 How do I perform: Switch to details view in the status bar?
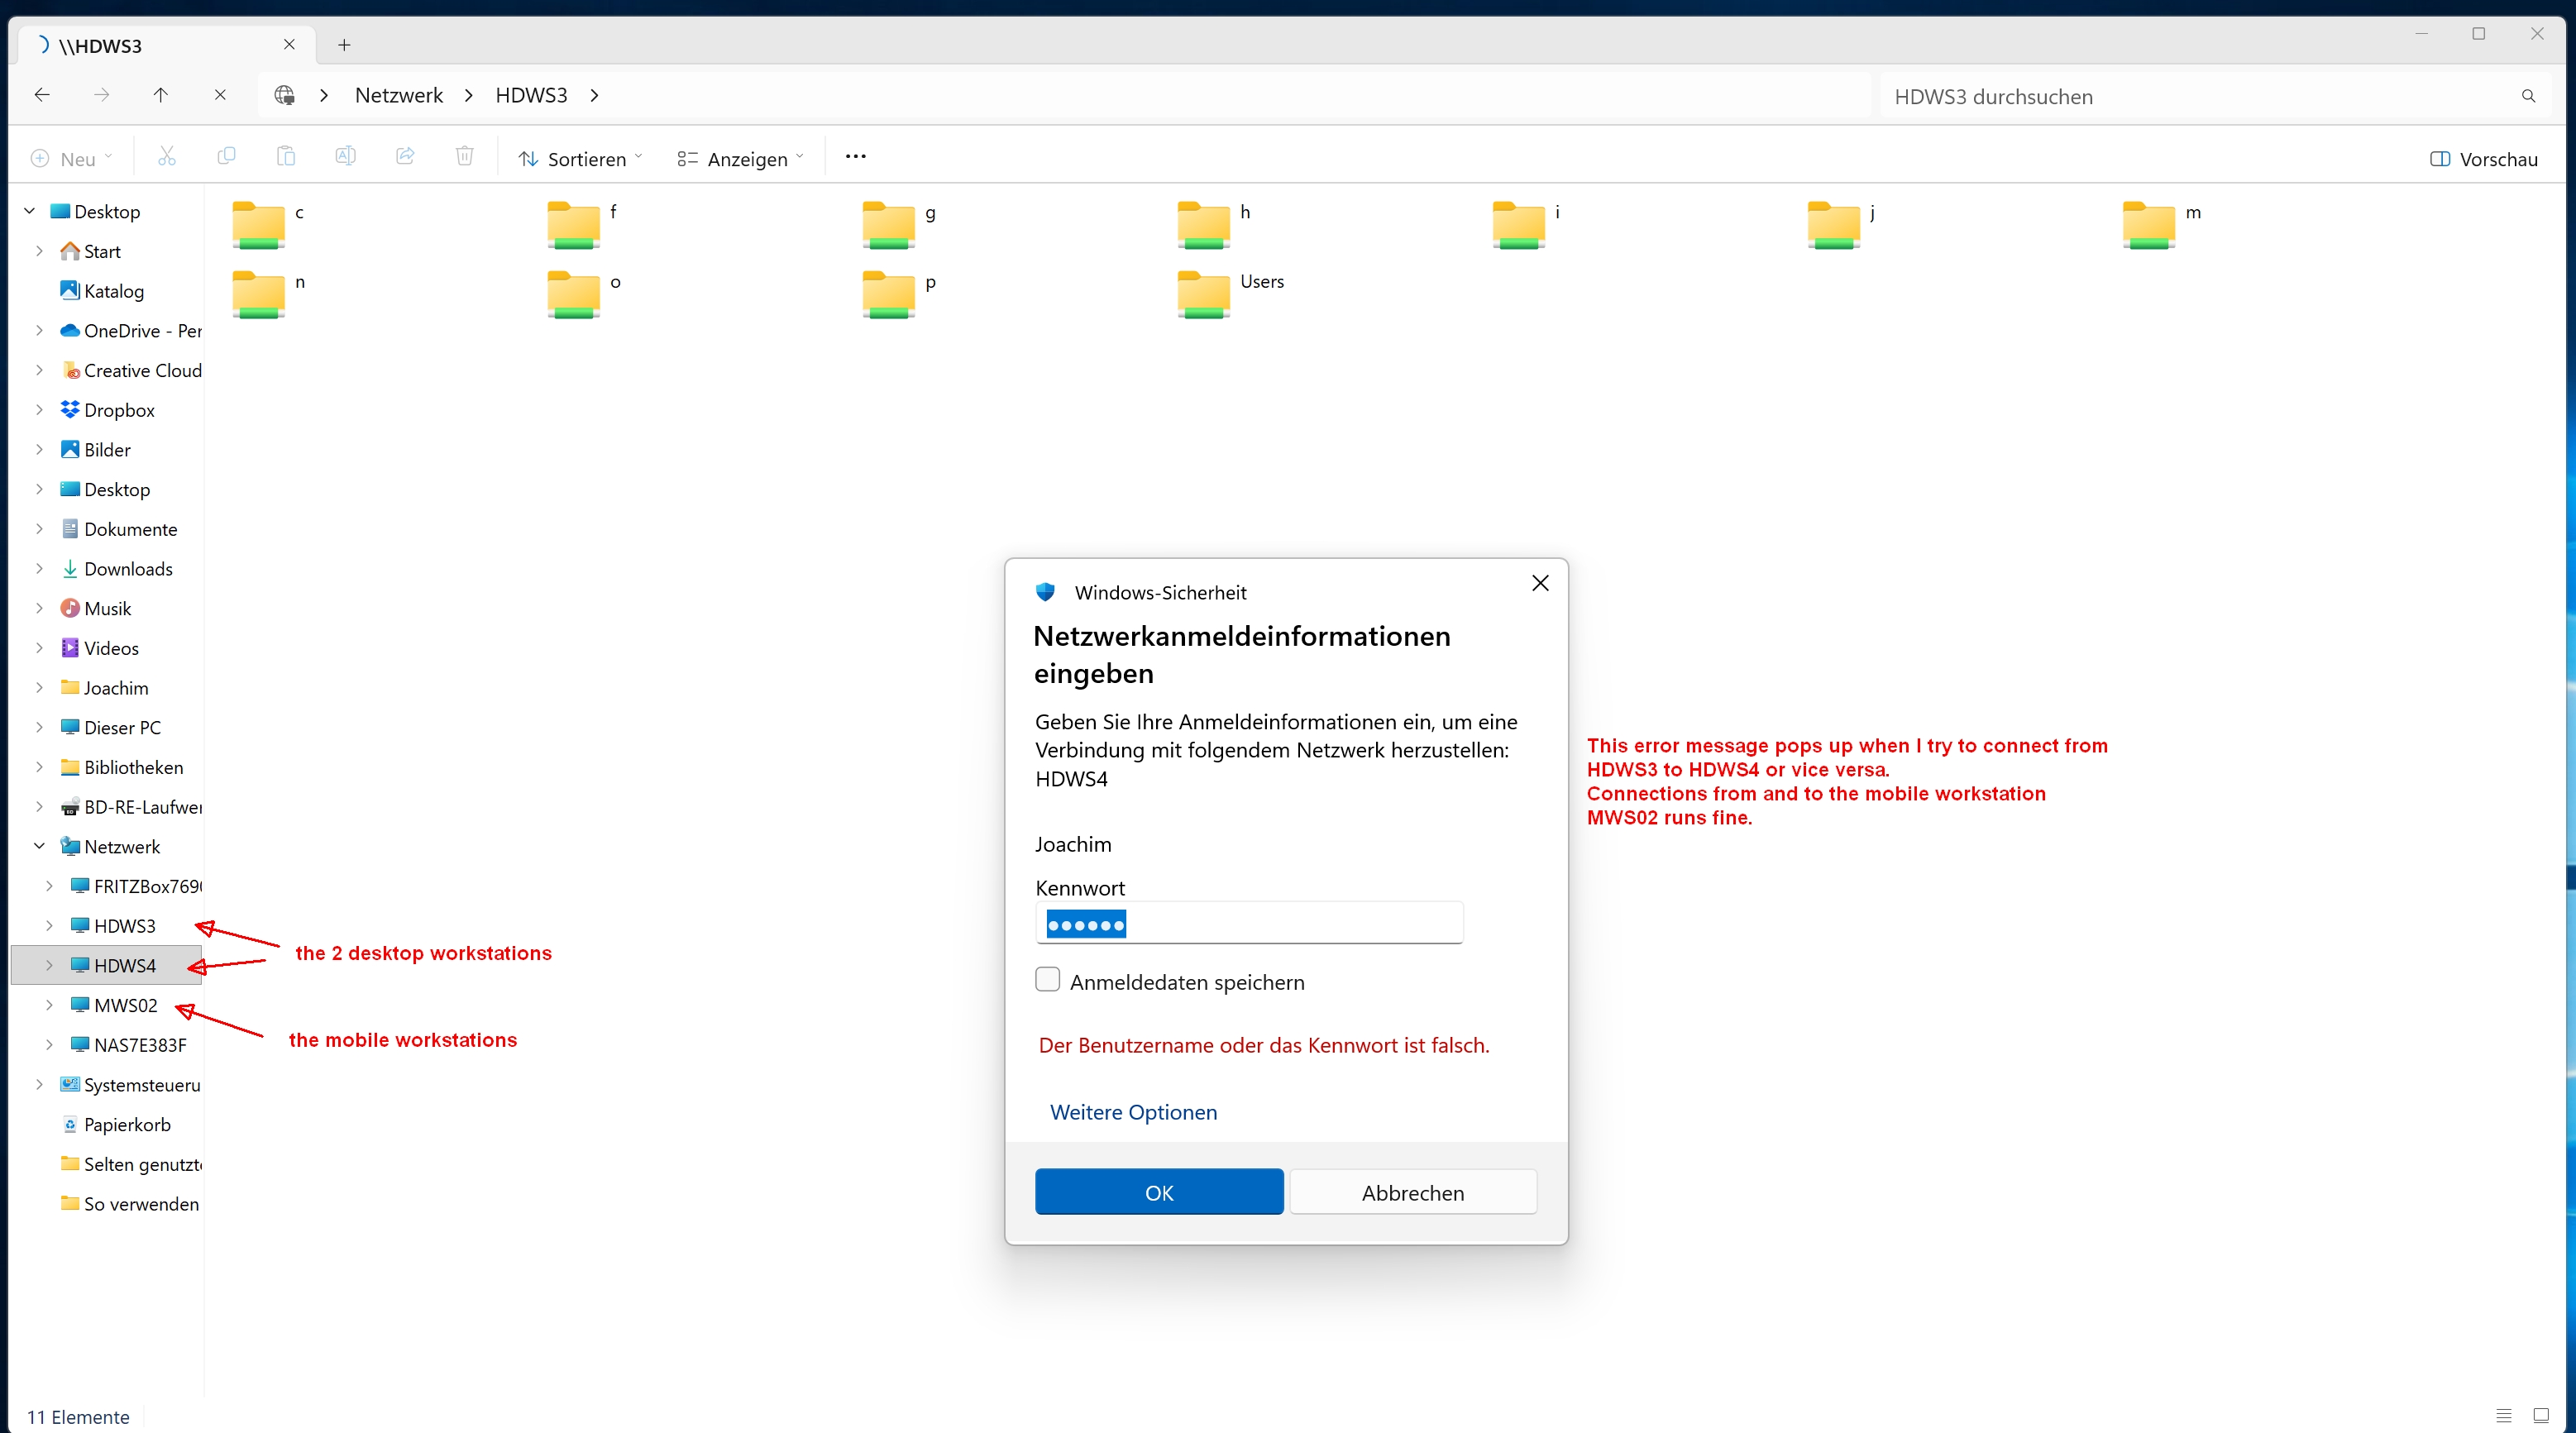click(x=2504, y=1416)
